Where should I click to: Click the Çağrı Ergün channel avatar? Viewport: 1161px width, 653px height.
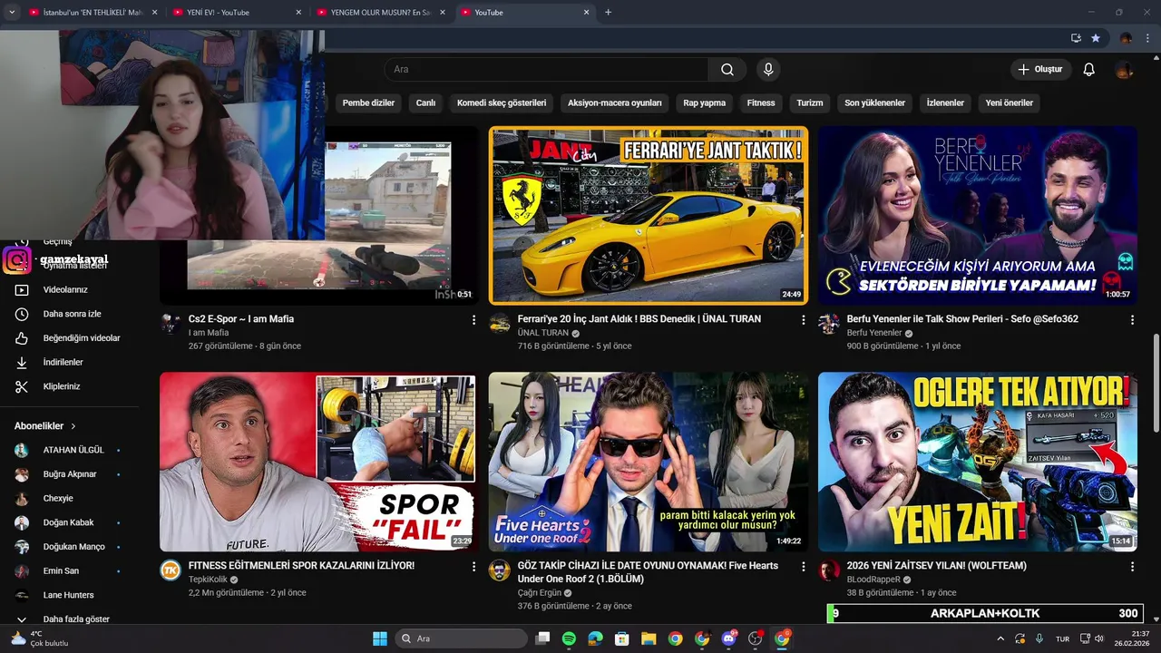coord(500,570)
